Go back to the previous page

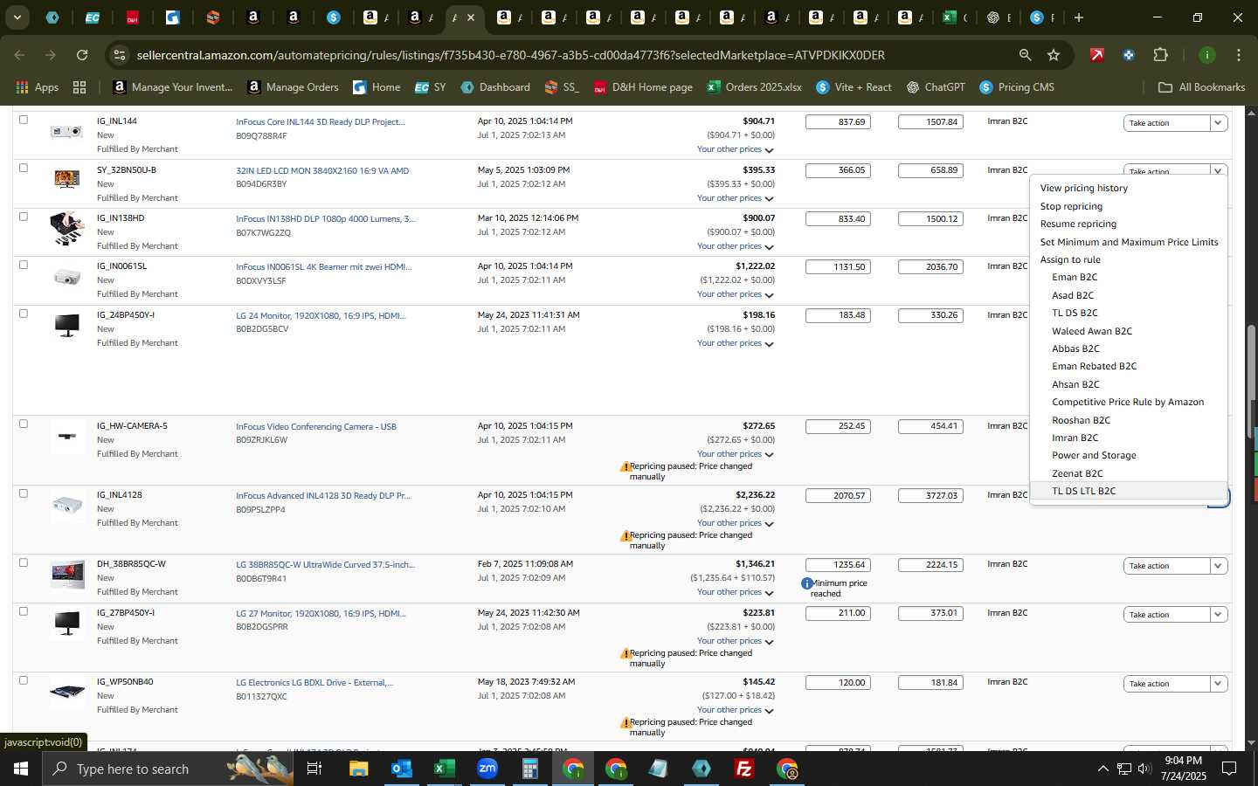[x=19, y=55]
